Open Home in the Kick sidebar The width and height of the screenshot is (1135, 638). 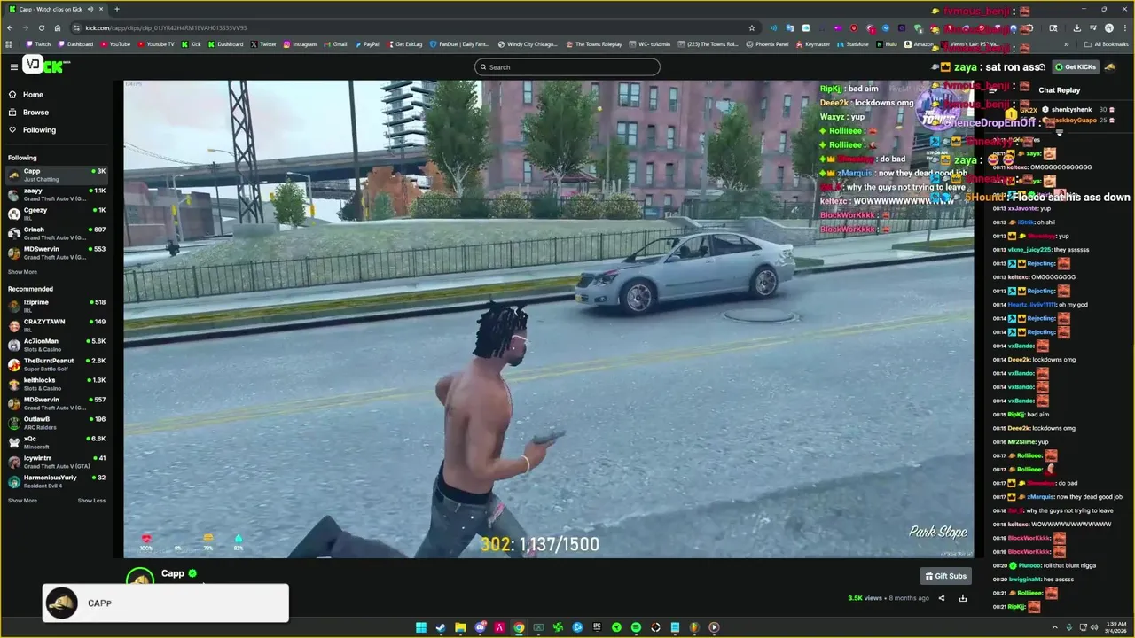click(33, 95)
